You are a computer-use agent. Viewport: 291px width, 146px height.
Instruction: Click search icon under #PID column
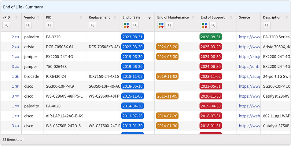pos(6,25)
